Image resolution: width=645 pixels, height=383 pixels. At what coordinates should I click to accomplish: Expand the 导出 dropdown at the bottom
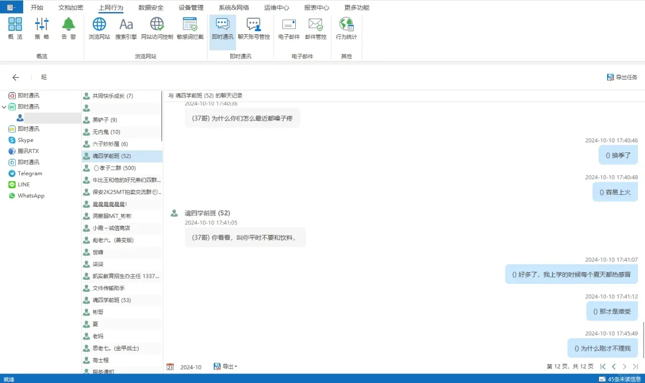(x=226, y=366)
